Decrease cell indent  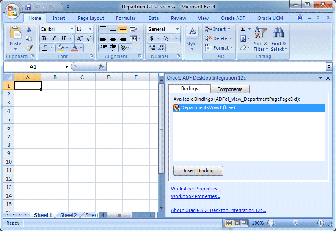coord(103,47)
